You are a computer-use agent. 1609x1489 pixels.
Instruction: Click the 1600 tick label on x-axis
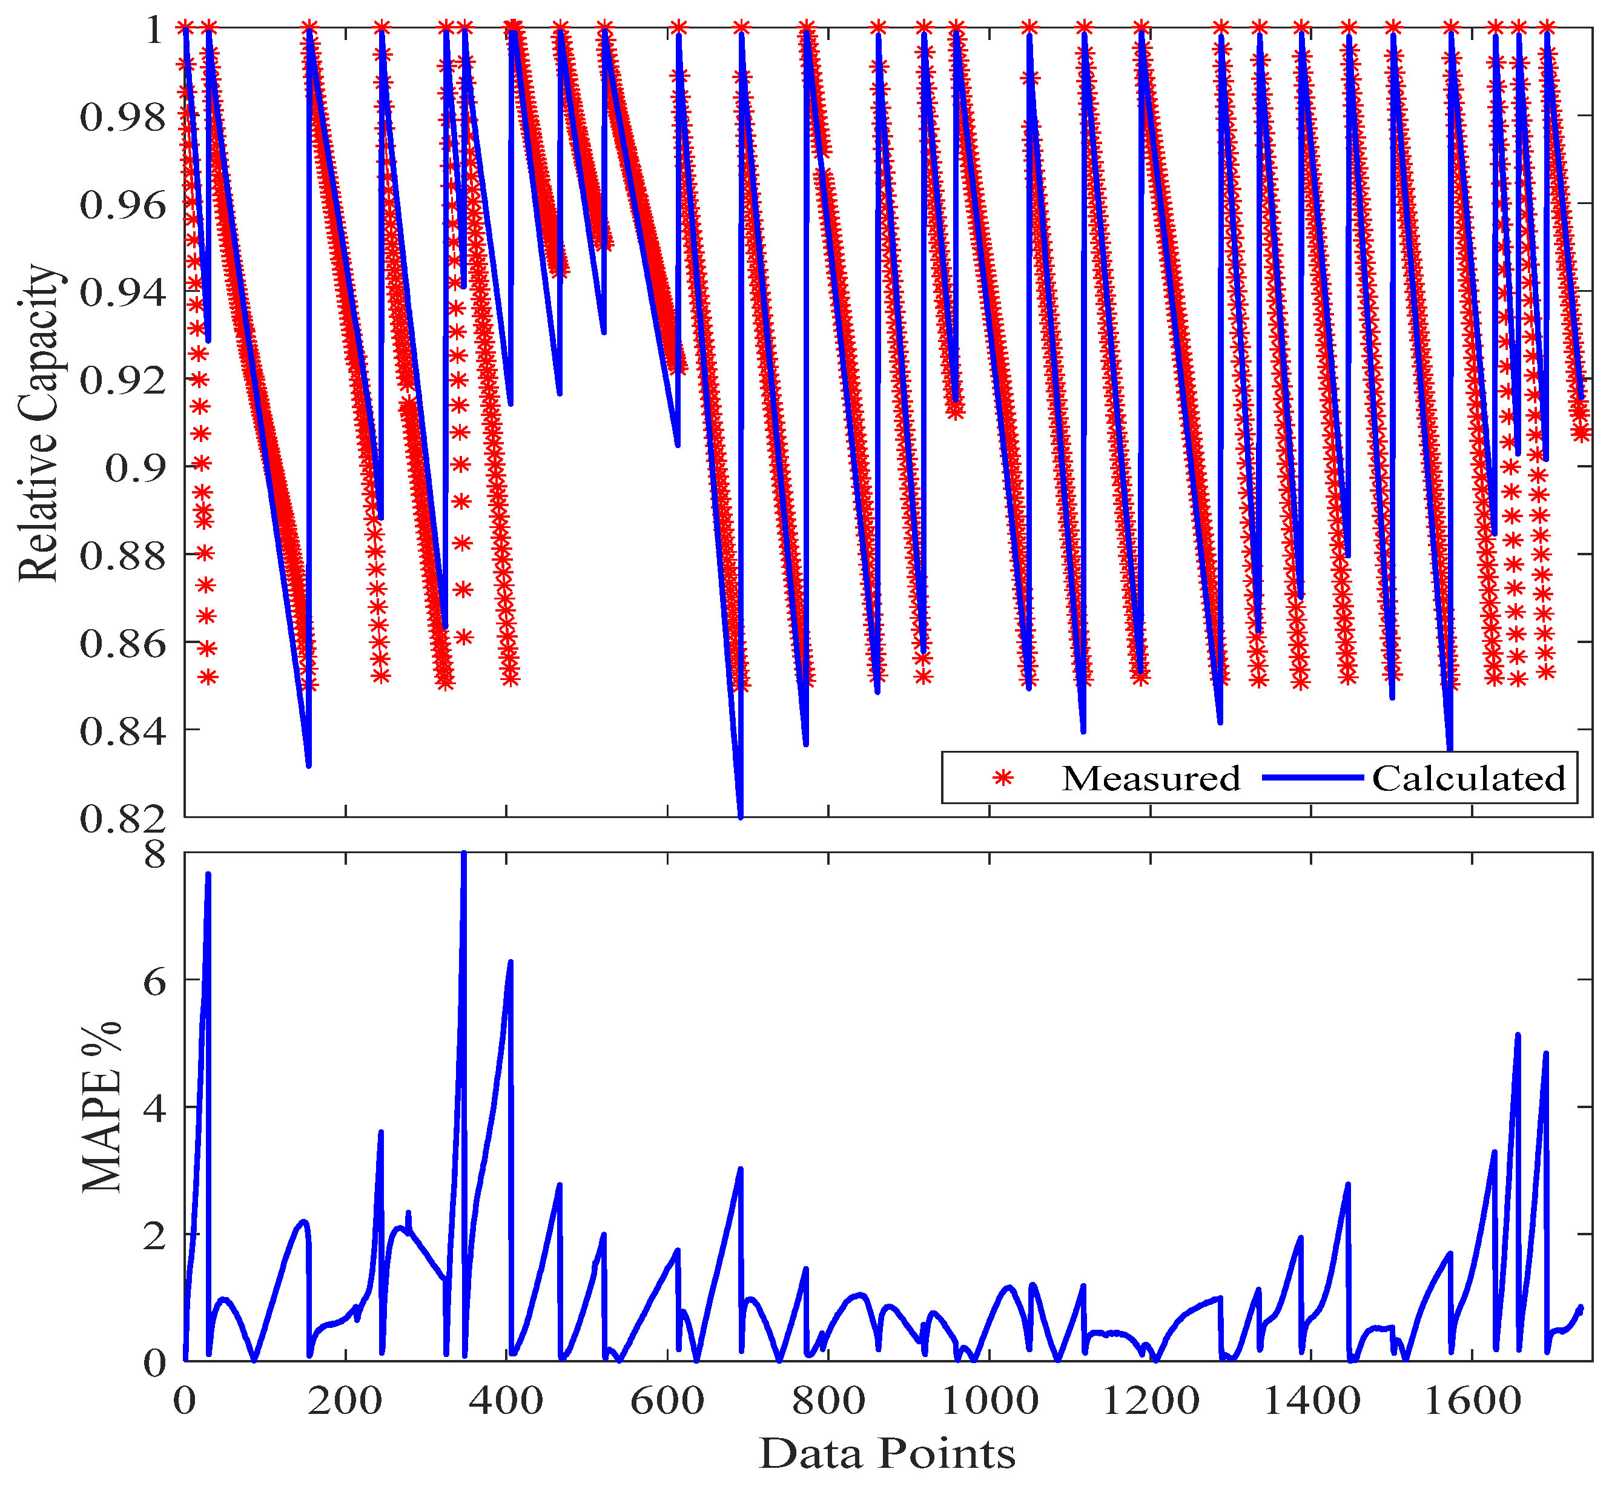click(x=1472, y=1401)
